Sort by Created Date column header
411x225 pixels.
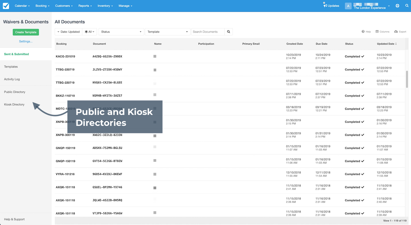(x=295, y=44)
